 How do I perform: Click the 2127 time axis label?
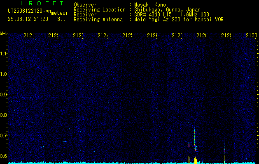coord(177,36)
